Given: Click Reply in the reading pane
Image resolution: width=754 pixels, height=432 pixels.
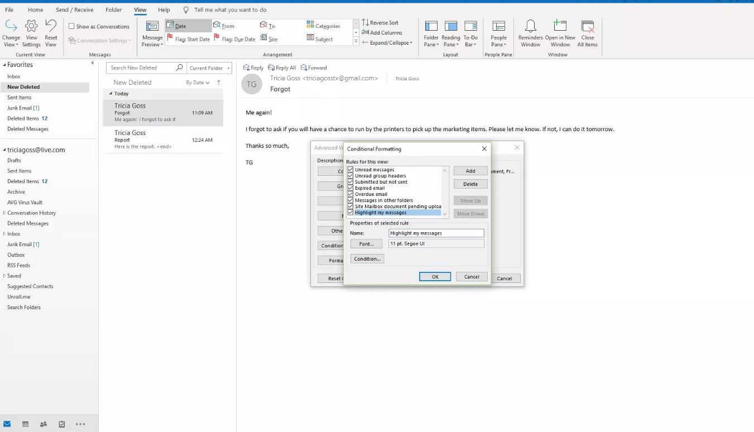Looking at the screenshot, I should tap(253, 68).
